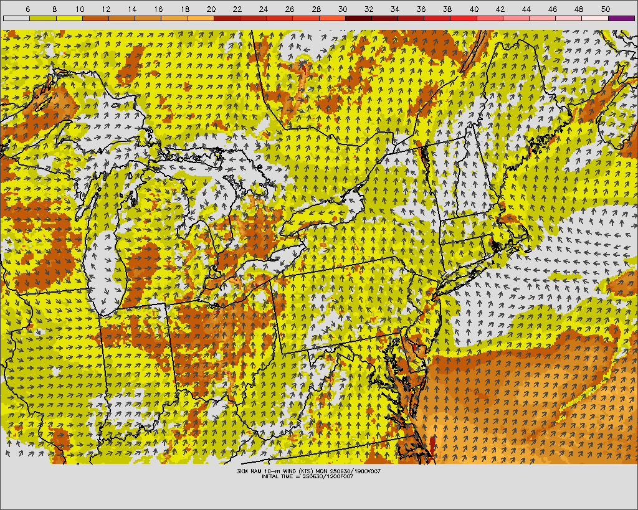Click the crimson swatch between 34 and 36

coord(411,18)
